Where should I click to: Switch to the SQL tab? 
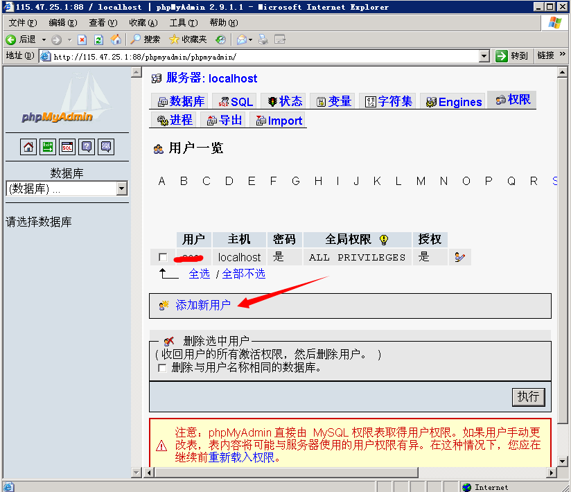(x=235, y=101)
